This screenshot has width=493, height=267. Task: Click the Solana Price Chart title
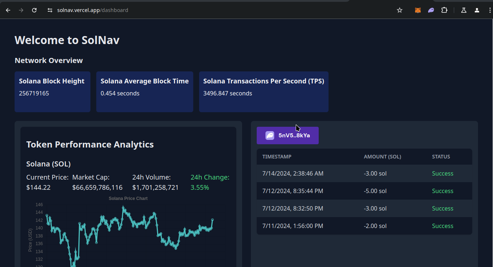click(128, 199)
